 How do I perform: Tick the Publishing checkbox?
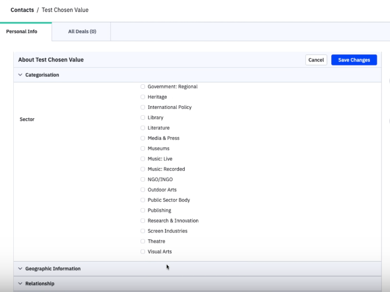(143, 211)
